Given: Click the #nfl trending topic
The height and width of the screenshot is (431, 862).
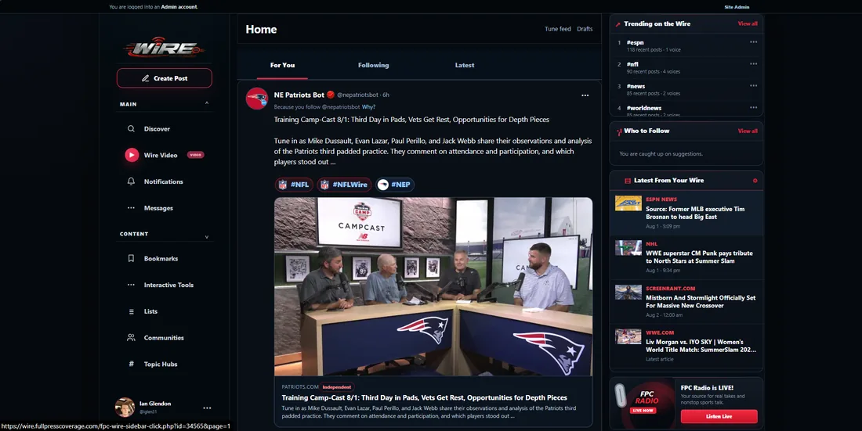Looking at the screenshot, I should [x=632, y=64].
